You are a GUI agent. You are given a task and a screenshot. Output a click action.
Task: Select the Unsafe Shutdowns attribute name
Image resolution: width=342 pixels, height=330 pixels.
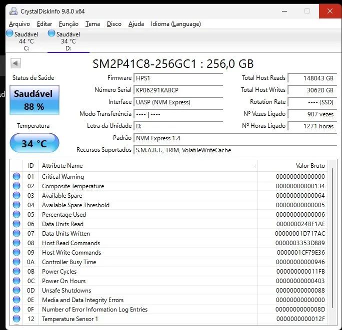[x=66, y=291]
